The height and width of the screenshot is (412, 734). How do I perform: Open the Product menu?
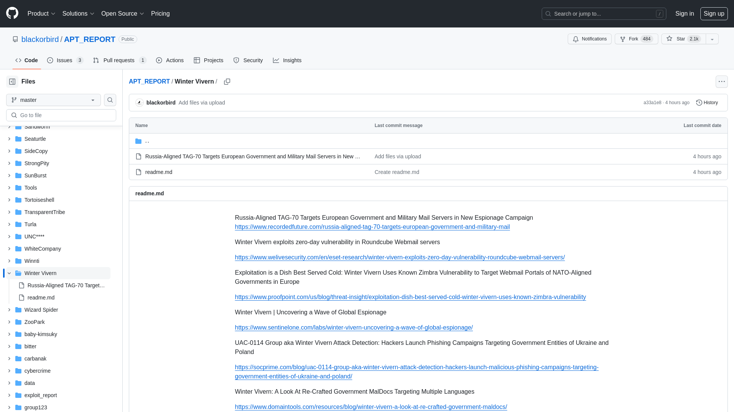(41, 13)
